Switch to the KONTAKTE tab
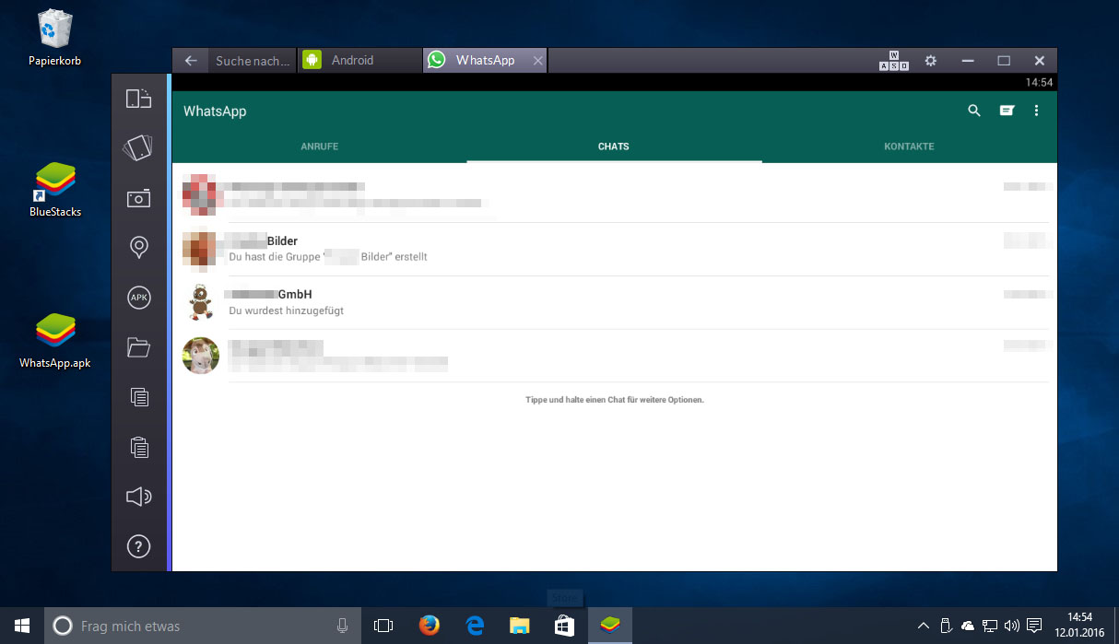The image size is (1119, 644). click(x=909, y=146)
